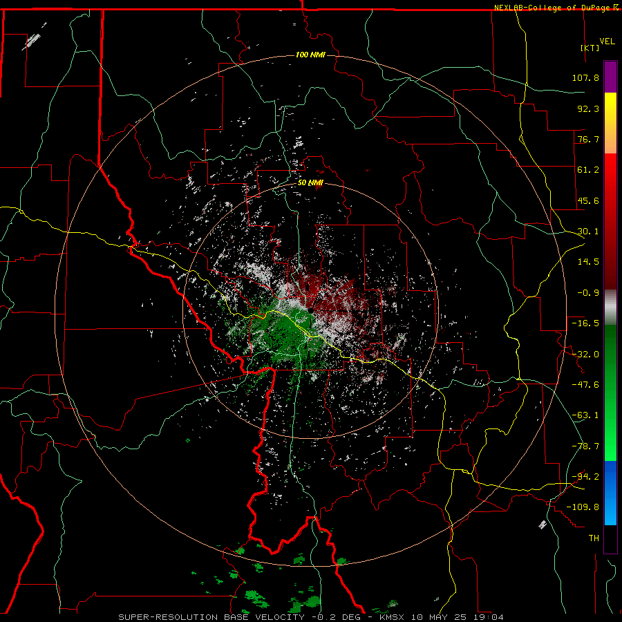The height and width of the screenshot is (622, 622).
Task: Click the [KT] units label
Action: [590, 48]
